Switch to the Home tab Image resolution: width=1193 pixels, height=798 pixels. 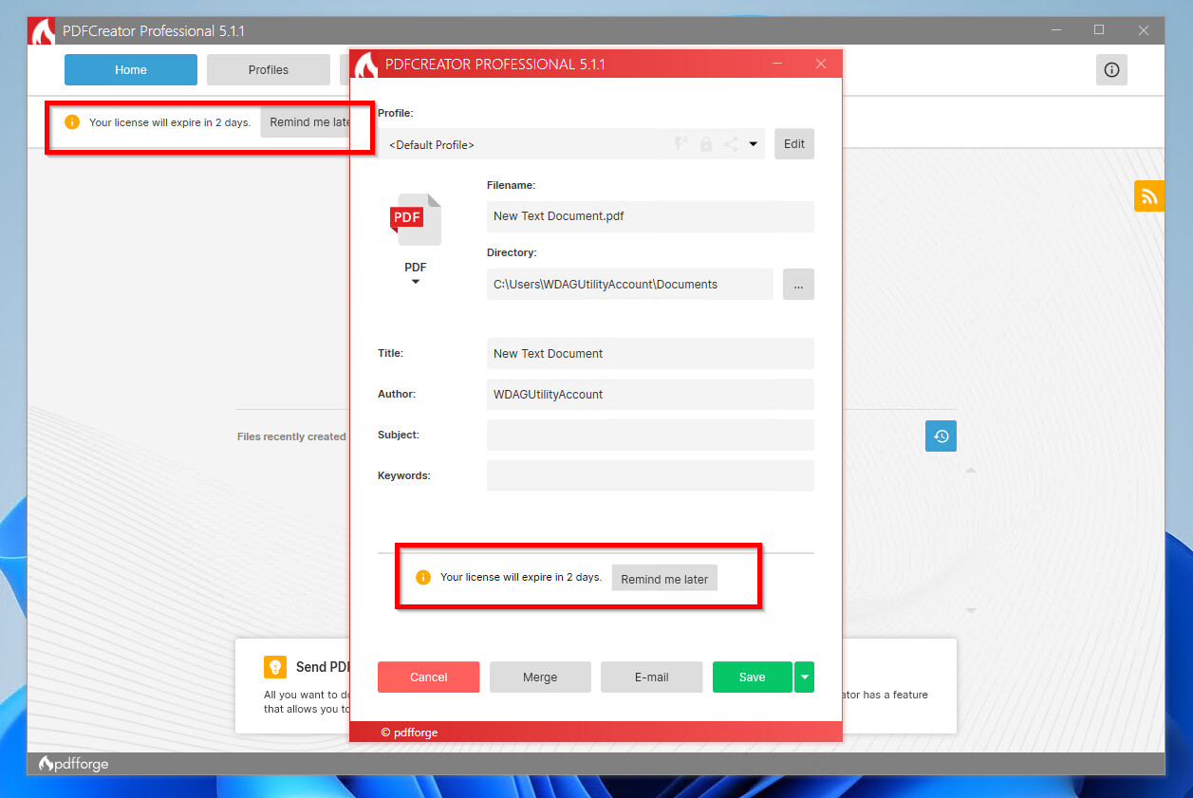(x=131, y=70)
